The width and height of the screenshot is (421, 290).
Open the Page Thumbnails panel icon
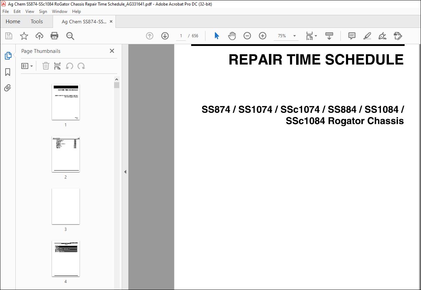[x=8, y=56]
